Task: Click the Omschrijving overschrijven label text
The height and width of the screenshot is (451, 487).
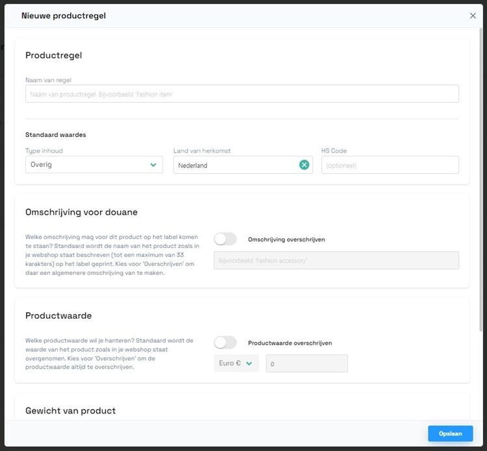Action: (286, 239)
